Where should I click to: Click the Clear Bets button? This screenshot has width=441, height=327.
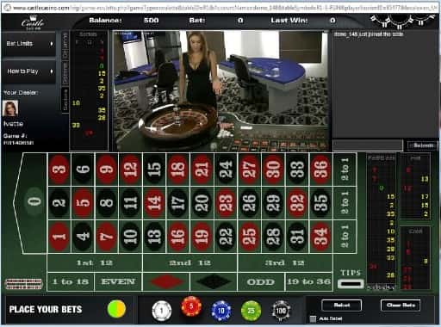401,305
